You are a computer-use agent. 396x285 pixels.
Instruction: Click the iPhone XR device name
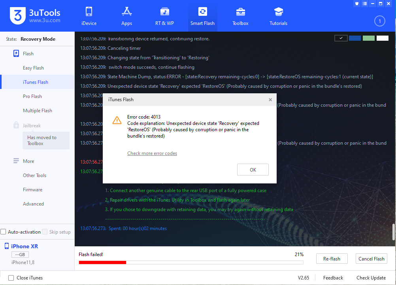tap(25, 246)
